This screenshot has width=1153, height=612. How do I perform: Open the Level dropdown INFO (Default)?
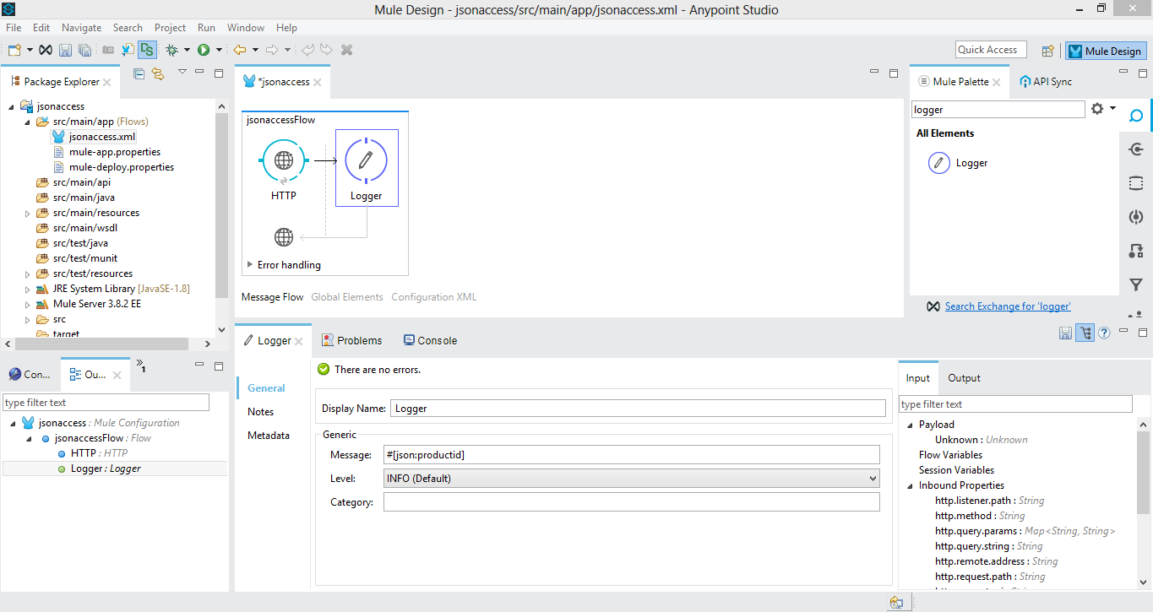click(x=631, y=479)
